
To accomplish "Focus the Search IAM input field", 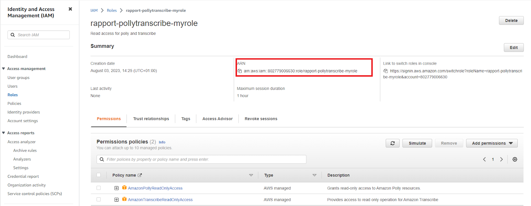I will click(x=42, y=35).
